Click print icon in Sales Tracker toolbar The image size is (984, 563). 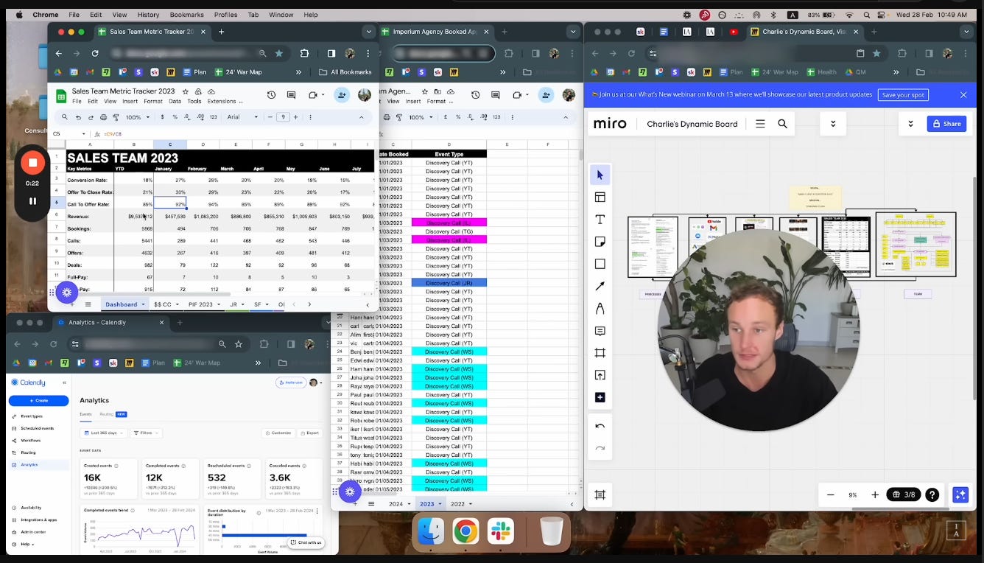103,117
